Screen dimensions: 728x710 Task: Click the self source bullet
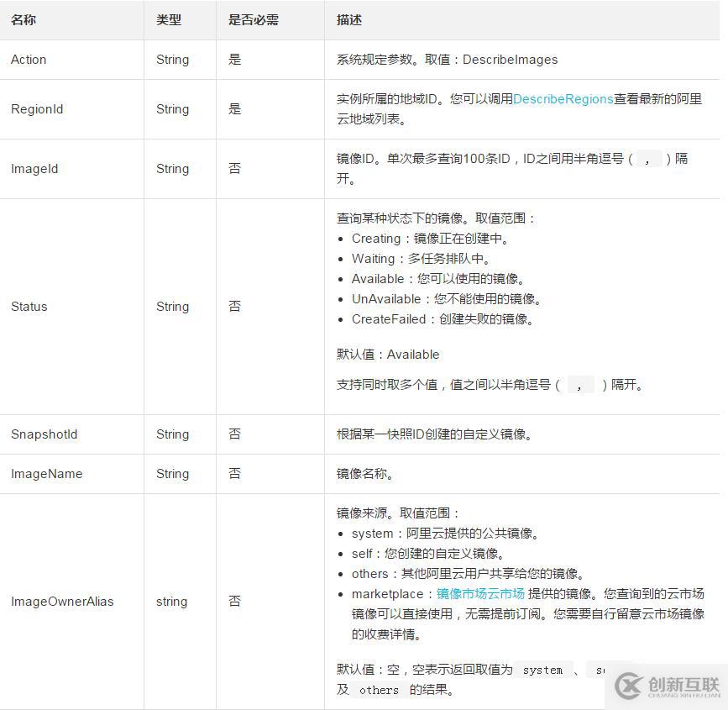tap(428, 554)
